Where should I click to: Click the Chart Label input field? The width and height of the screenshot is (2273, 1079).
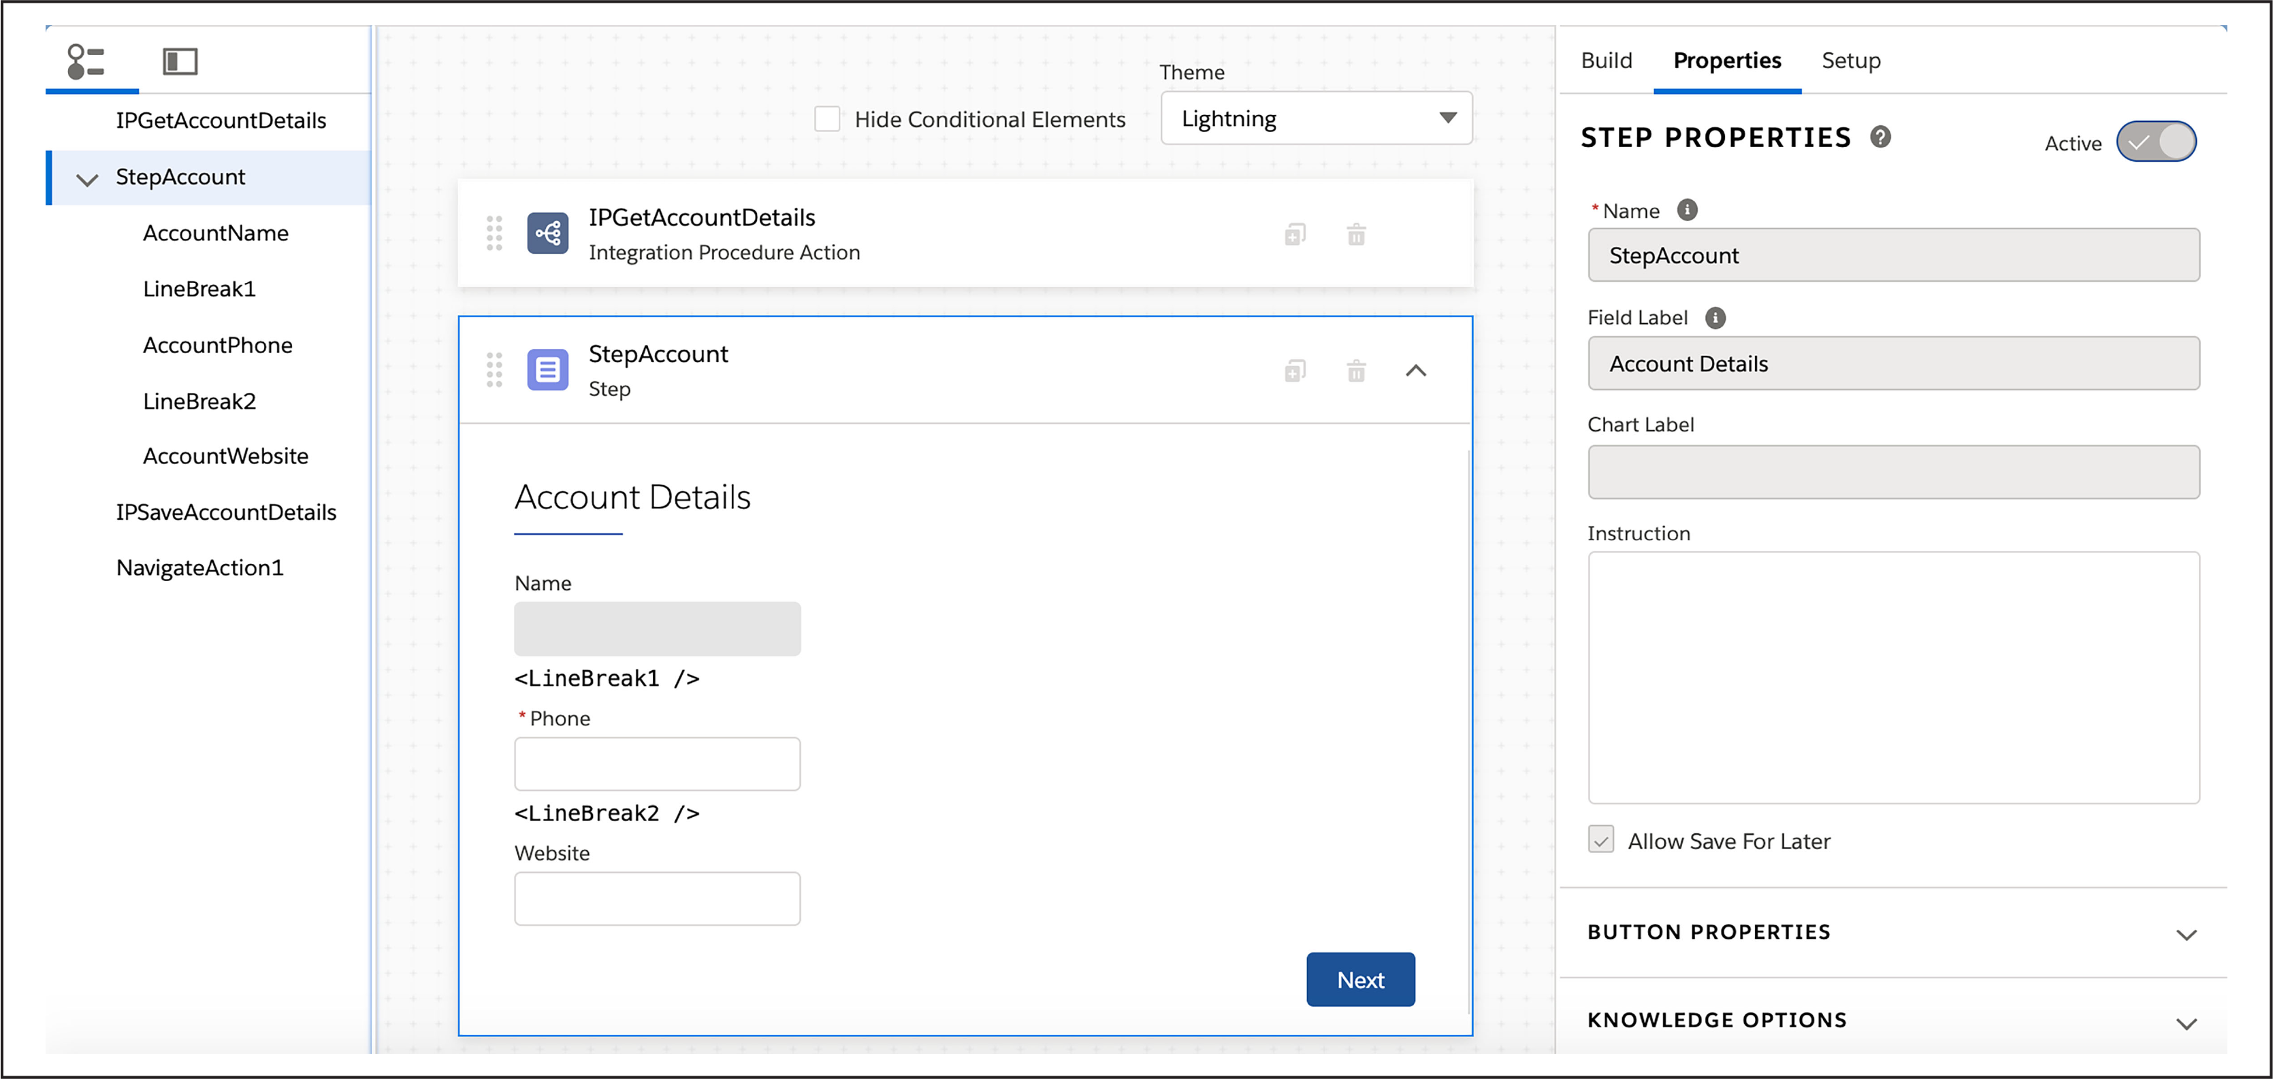[x=1892, y=473]
